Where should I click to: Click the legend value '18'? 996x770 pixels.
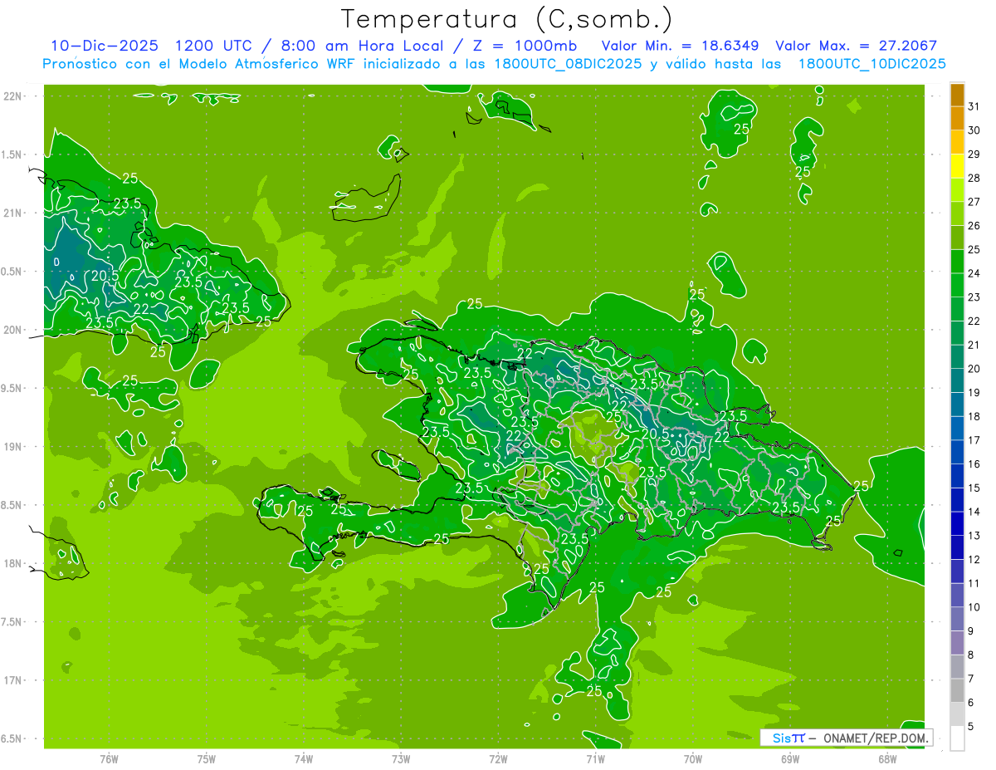click(974, 416)
